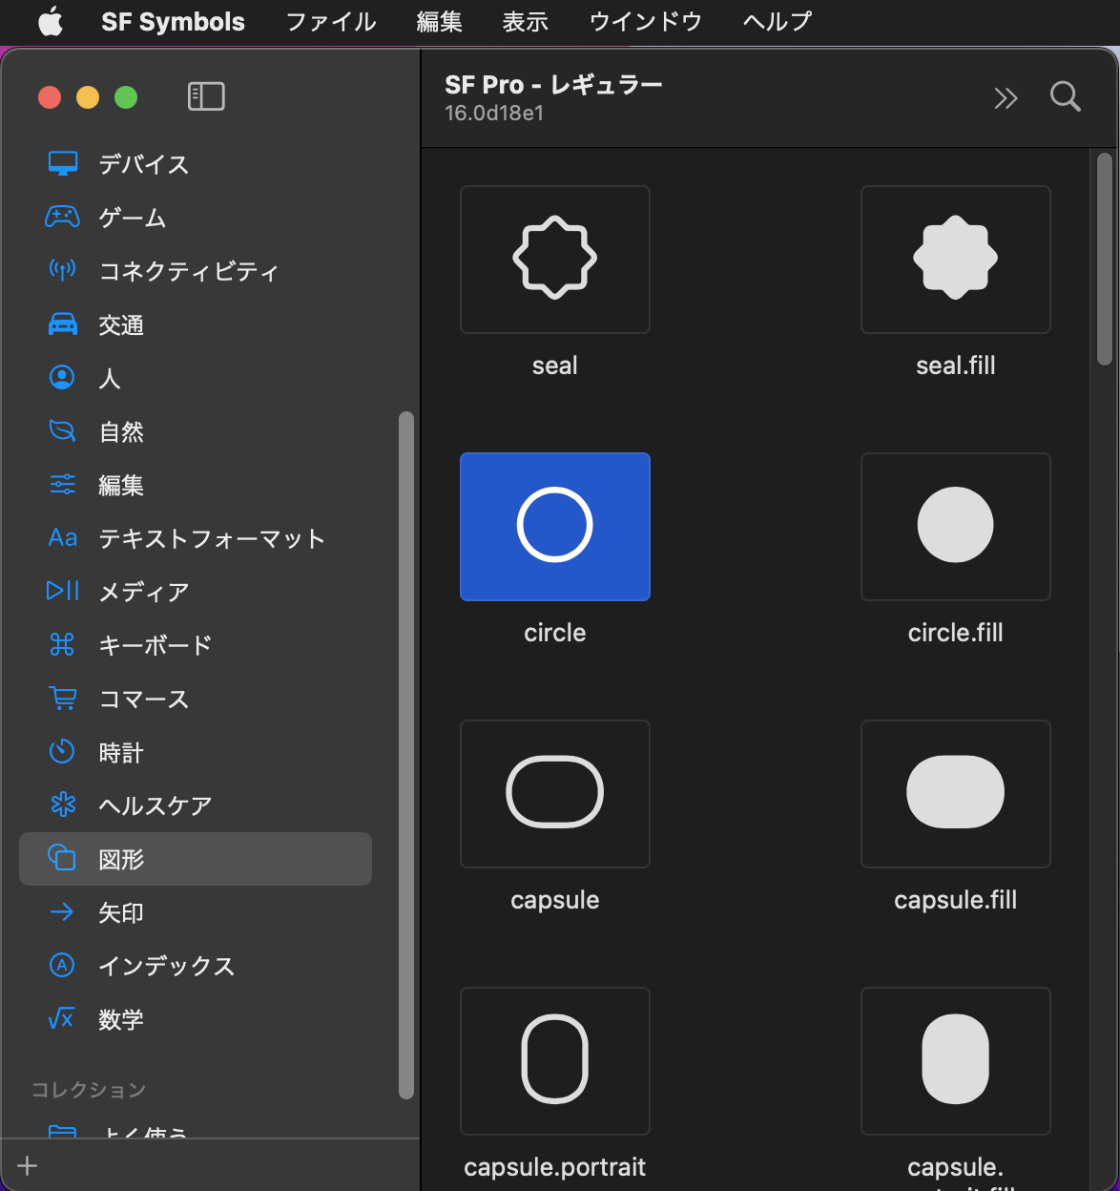The image size is (1120, 1191).
Task: Open the 編集 menu in menu bar
Action: tap(440, 21)
